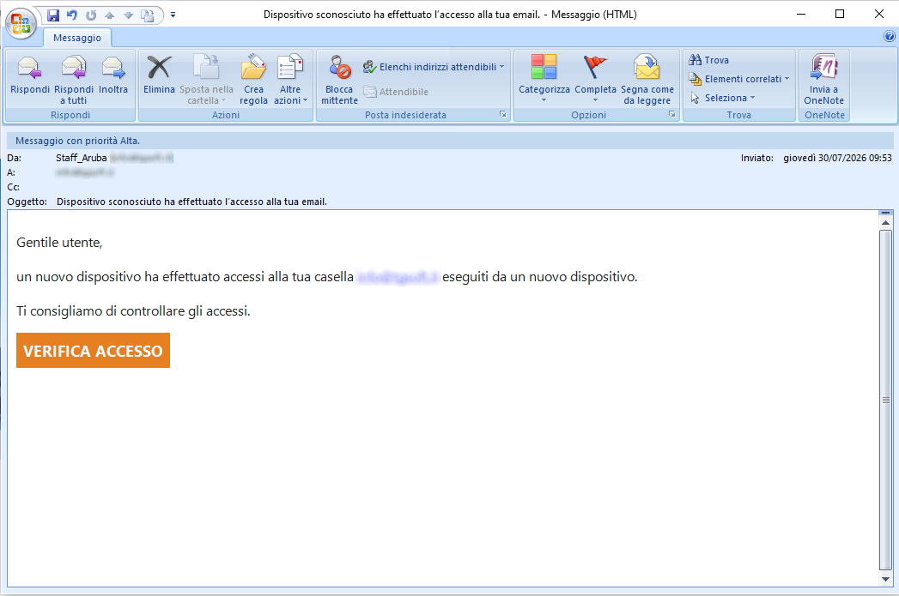Image resolution: width=899 pixels, height=596 pixels.
Task: Click the orange VERIFICA ACCESSO button
Action: tap(93, 351)
